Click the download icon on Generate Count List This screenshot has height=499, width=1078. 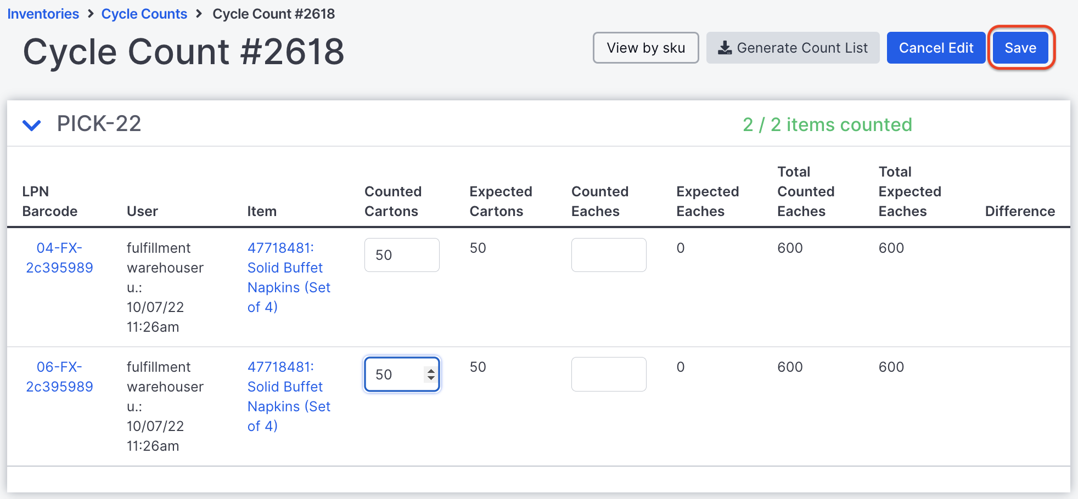tap(726, 48)
